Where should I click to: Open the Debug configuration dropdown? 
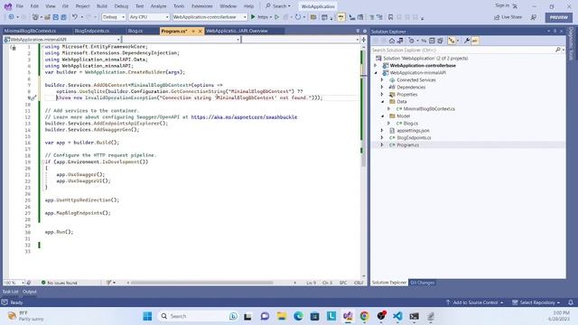(114, 17)
